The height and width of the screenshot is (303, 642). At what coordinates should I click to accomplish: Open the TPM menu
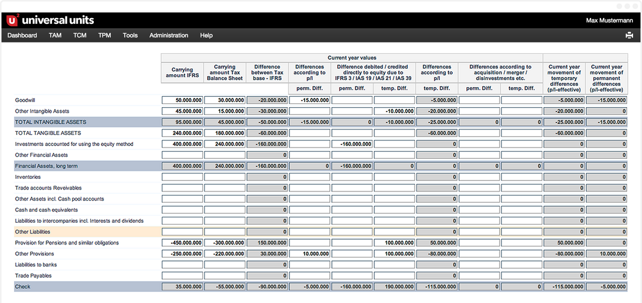[104, 35]
